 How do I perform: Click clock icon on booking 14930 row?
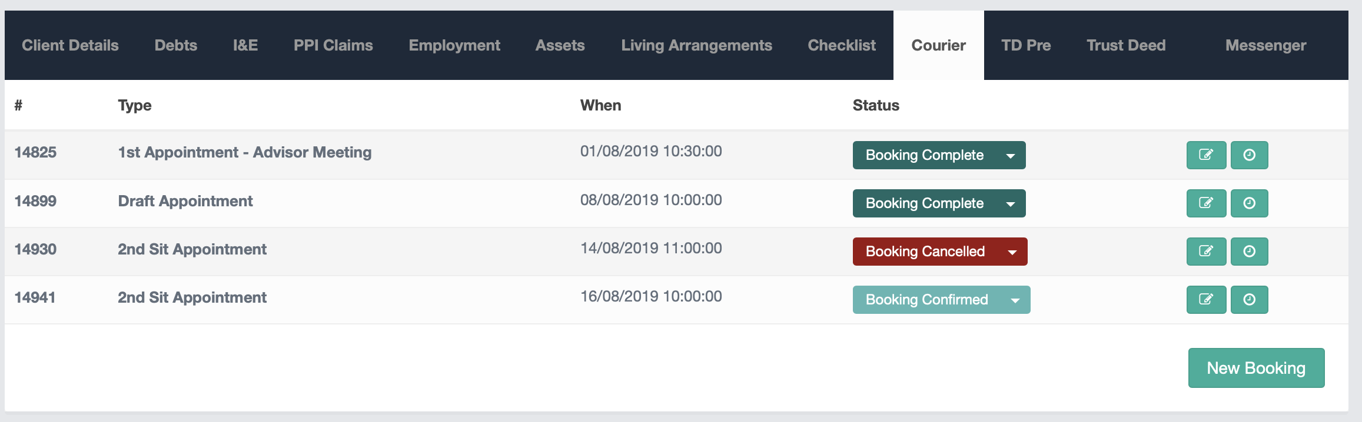click(x=1249, y=252)
